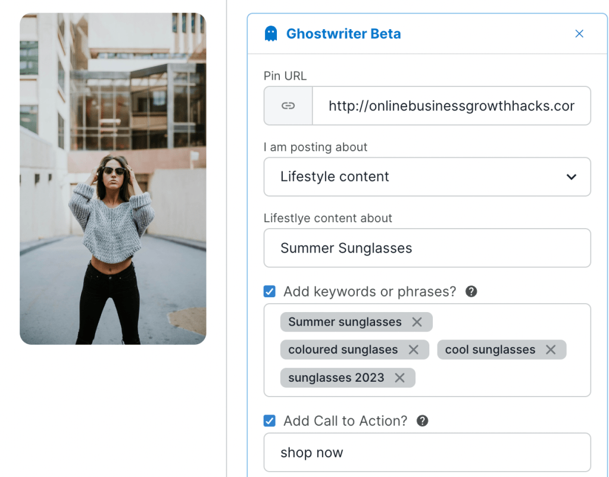
Task: Toggle the 'Add Call to Action?' checkbox
Action: coord(270,421)
